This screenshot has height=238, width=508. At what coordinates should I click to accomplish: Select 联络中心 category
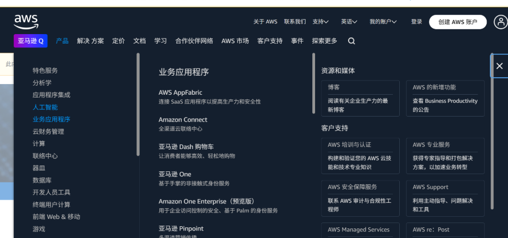(x=45, y=156)
